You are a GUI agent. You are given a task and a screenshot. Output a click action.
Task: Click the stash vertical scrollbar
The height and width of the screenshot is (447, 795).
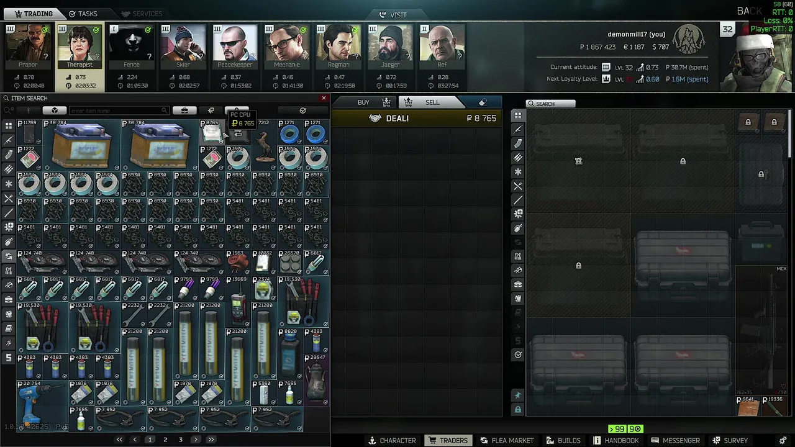point(790,133)
